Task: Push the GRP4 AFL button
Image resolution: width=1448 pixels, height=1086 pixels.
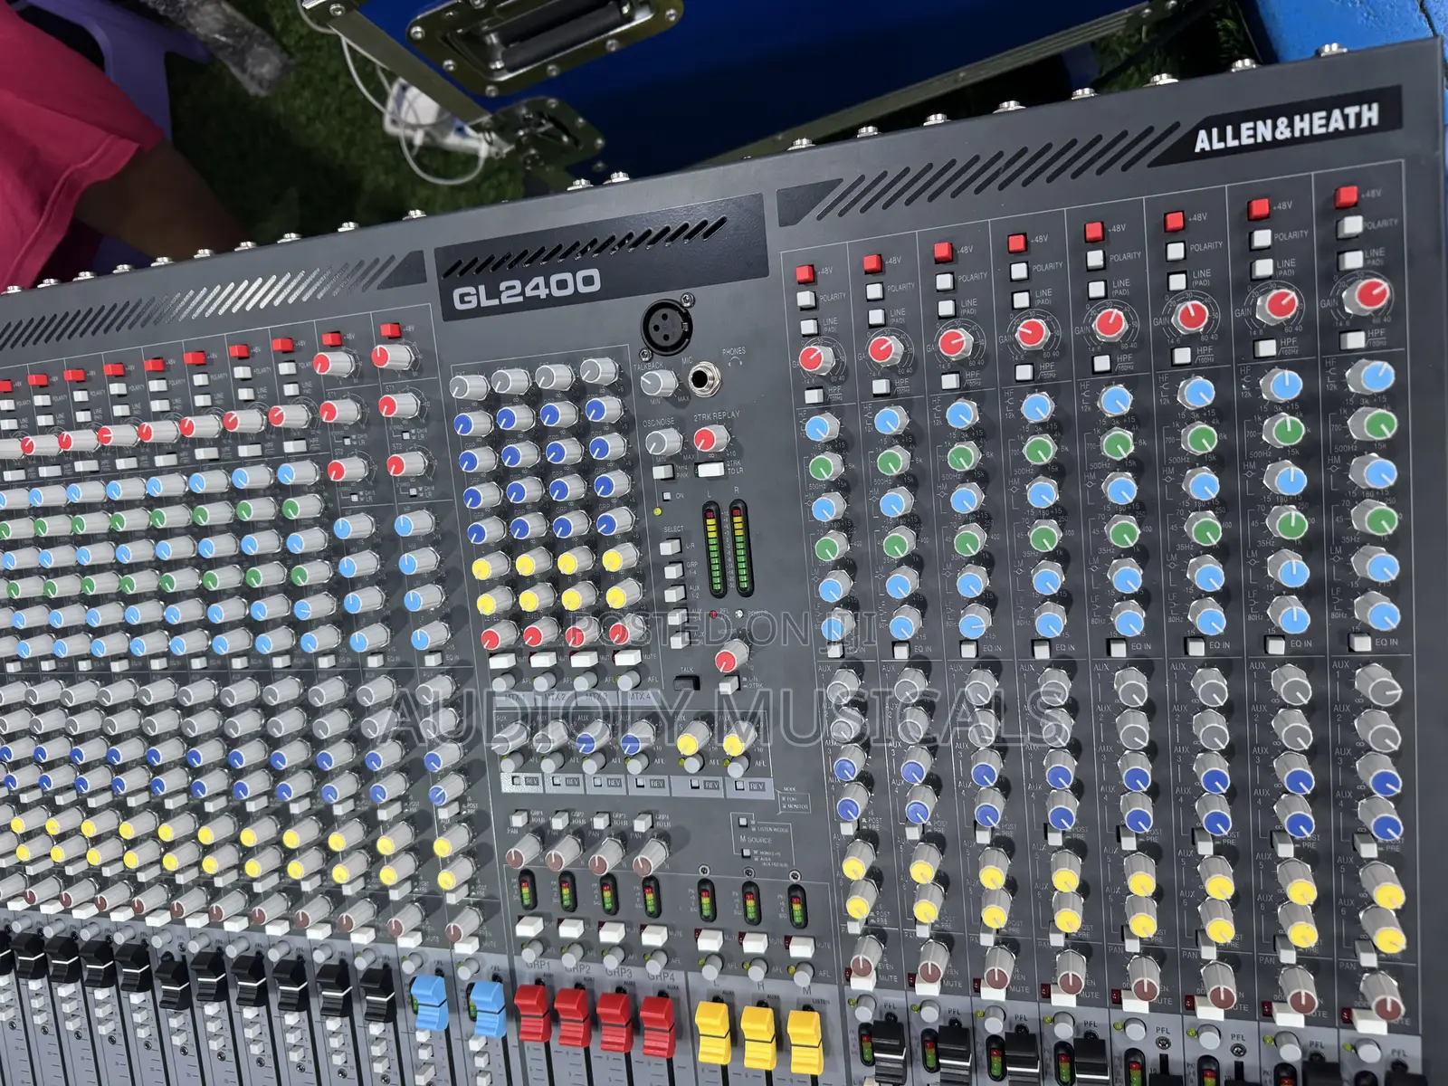Action: click(x=656, y=962)
